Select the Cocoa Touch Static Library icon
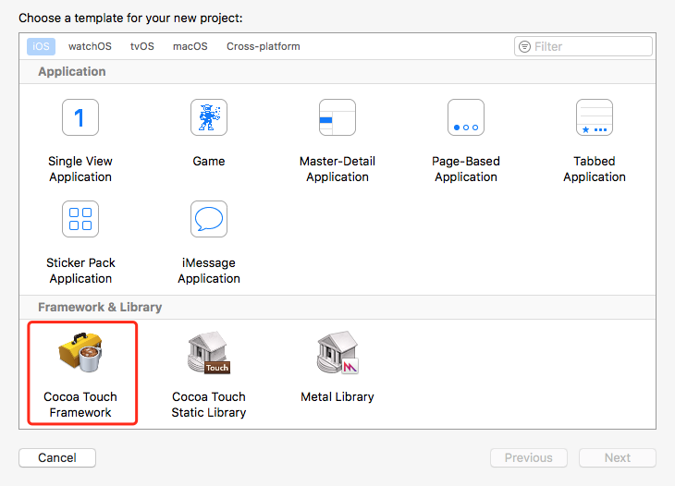 tap(209, 352)
